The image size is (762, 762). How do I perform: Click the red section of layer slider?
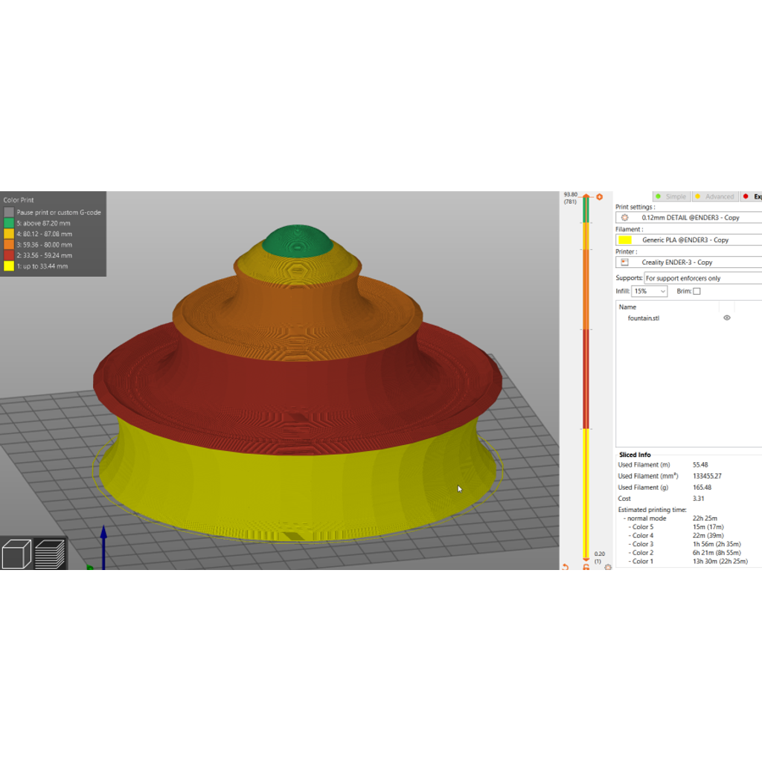[x=586, y=379]
